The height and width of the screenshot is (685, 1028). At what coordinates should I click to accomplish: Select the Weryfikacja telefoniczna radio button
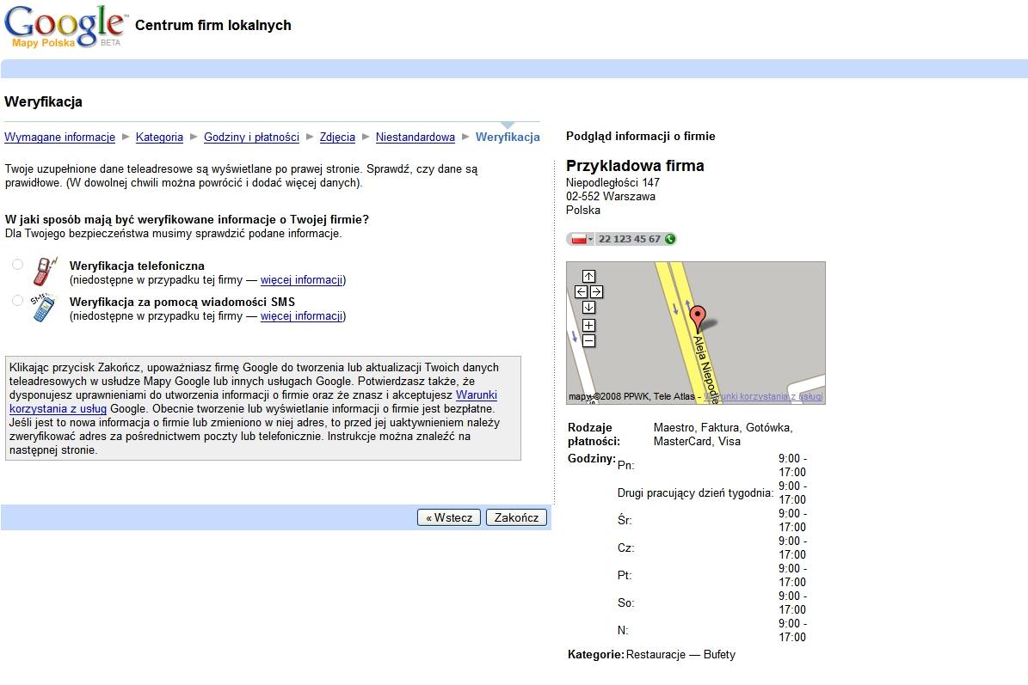[x=18, y=265]
